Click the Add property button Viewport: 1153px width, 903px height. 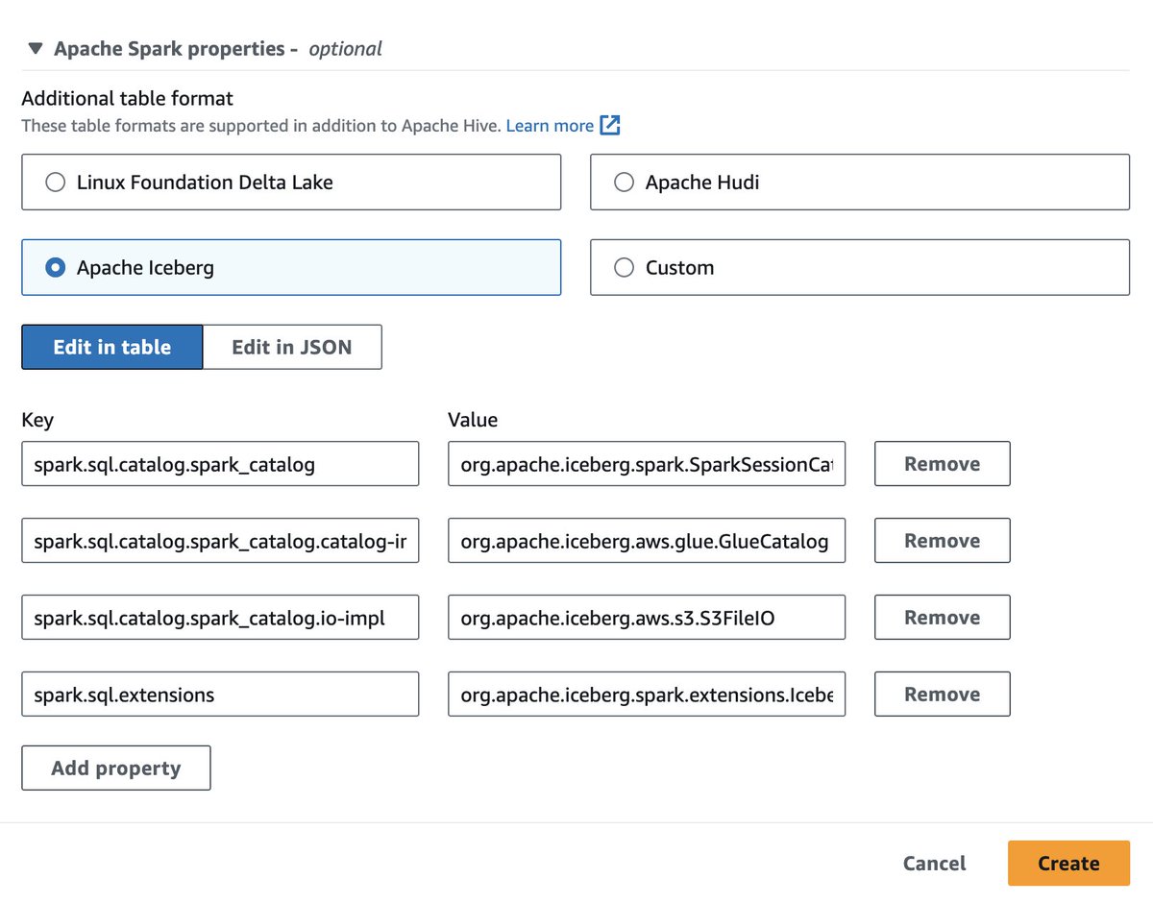116,768
